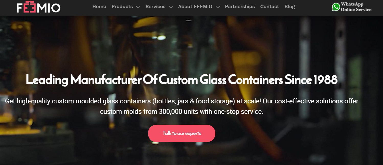Select About FEEMIO in navigation

coord(195,7)
